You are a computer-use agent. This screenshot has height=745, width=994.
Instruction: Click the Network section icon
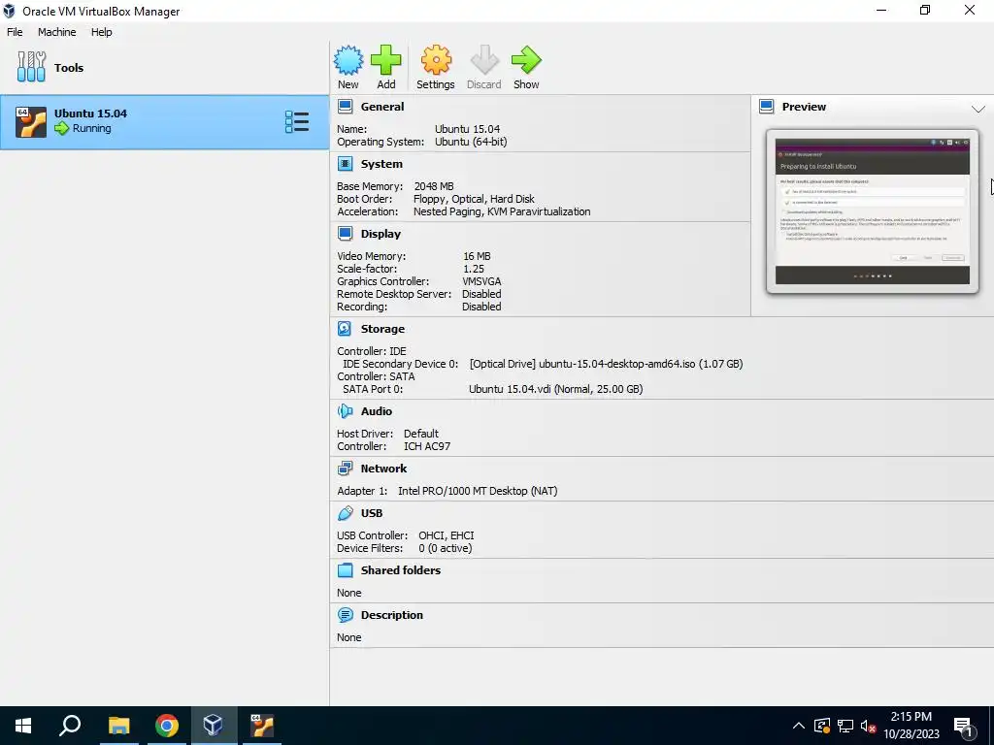pyautogui.click(x=345, y=469)
